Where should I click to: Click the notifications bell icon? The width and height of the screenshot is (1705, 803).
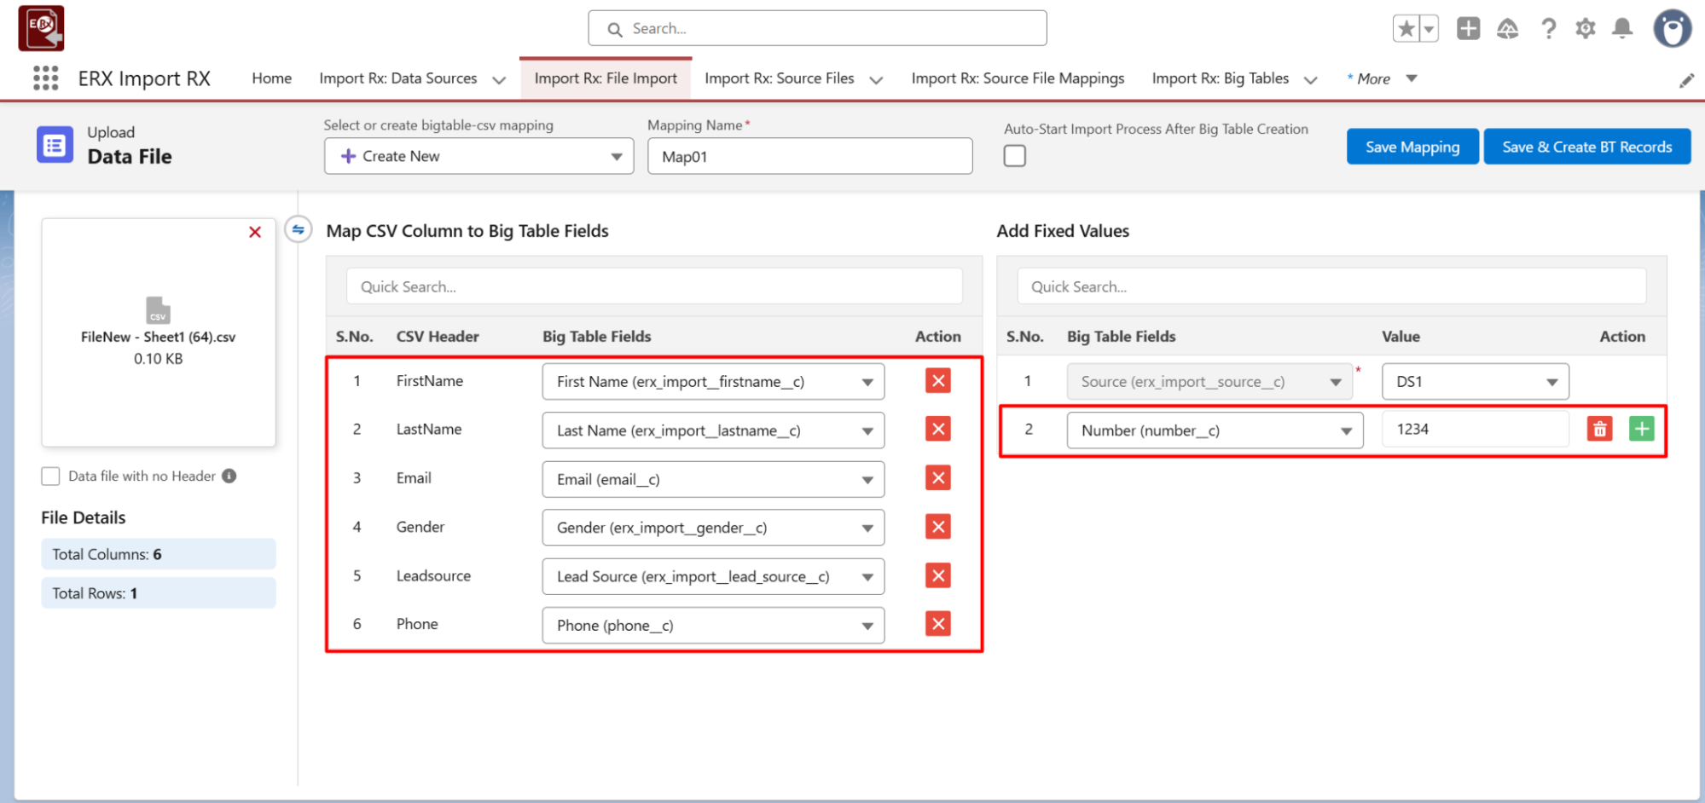1621,29
